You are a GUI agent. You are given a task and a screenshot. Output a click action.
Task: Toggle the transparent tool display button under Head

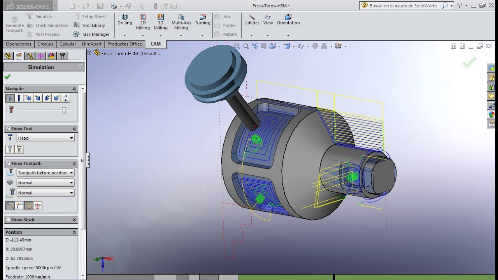pos(19,149)
